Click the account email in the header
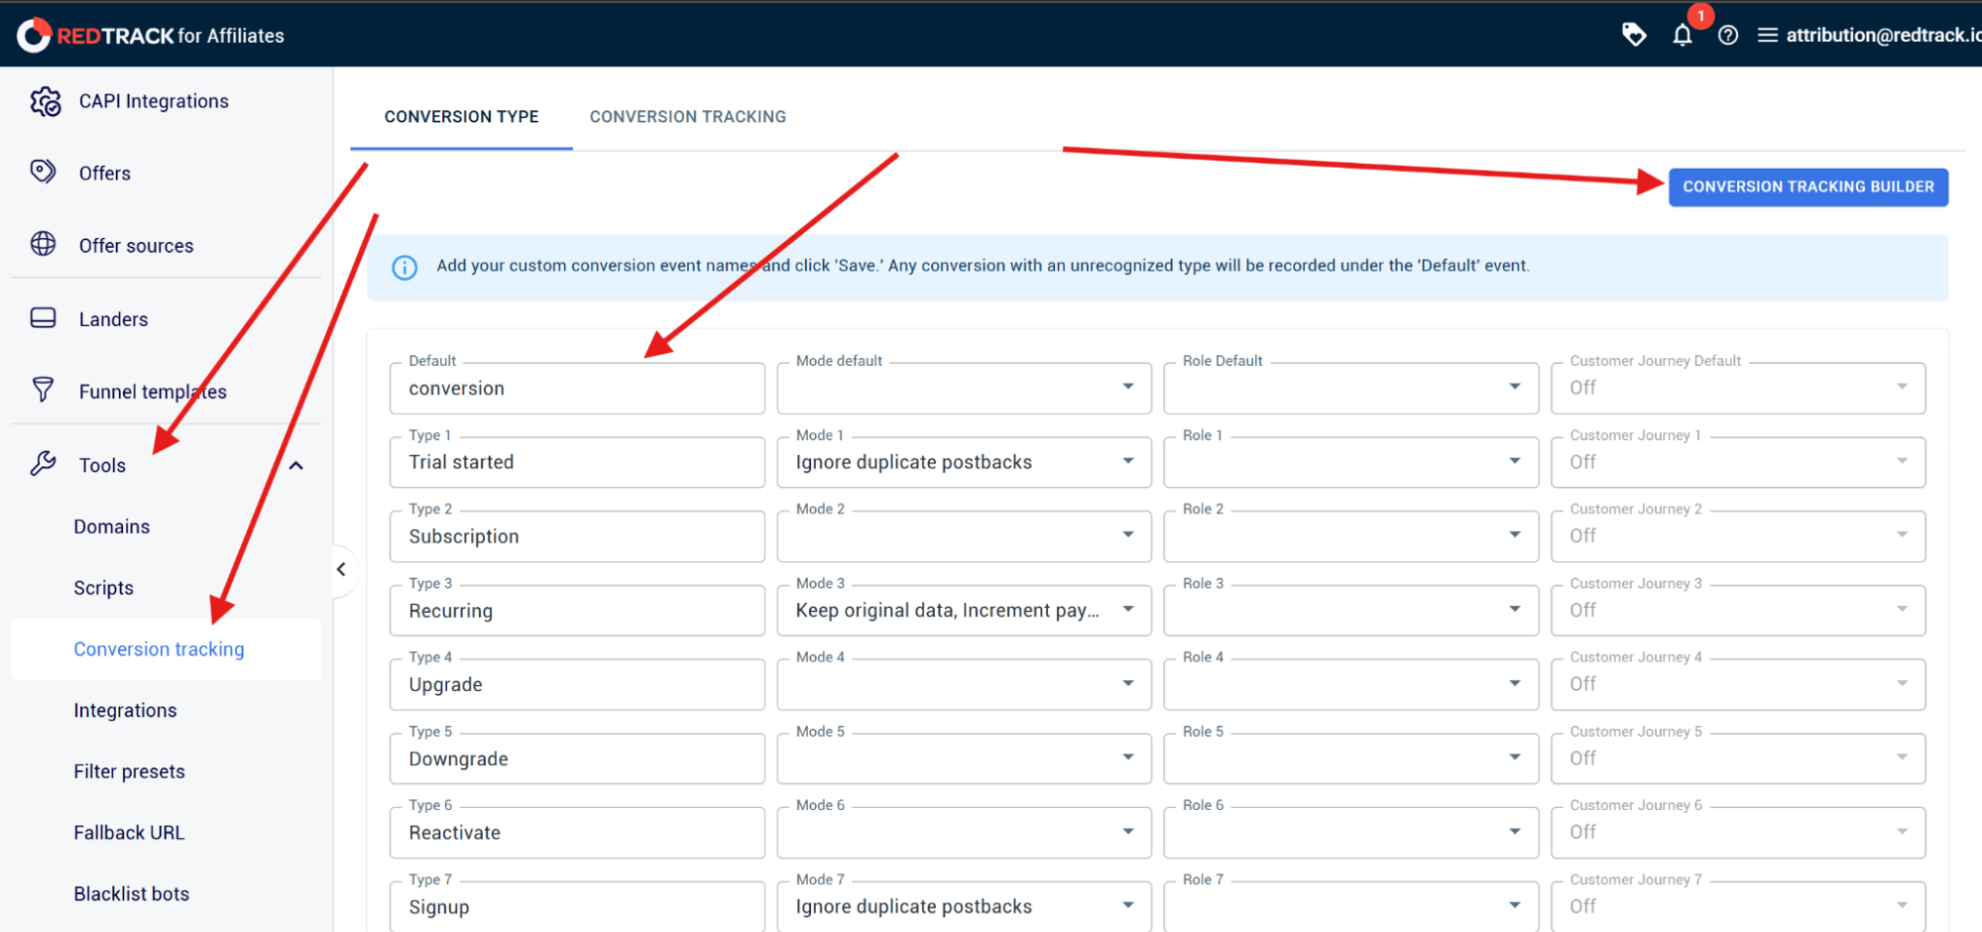The image size is (1982, 932). (x=1883, y=36)
